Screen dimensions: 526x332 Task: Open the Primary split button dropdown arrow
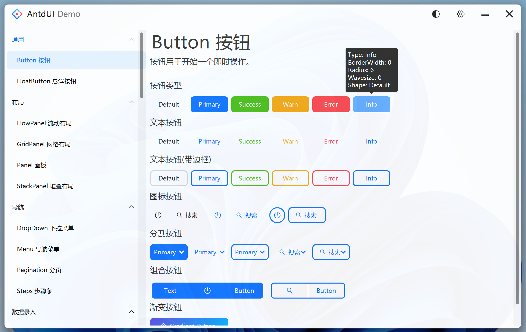pyautogui.click(x=181, y=252)
